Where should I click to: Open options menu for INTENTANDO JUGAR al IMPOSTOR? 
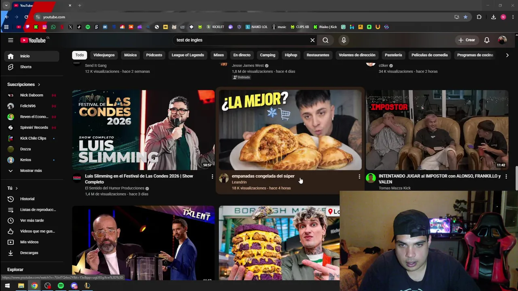click(x=506, y=177)
